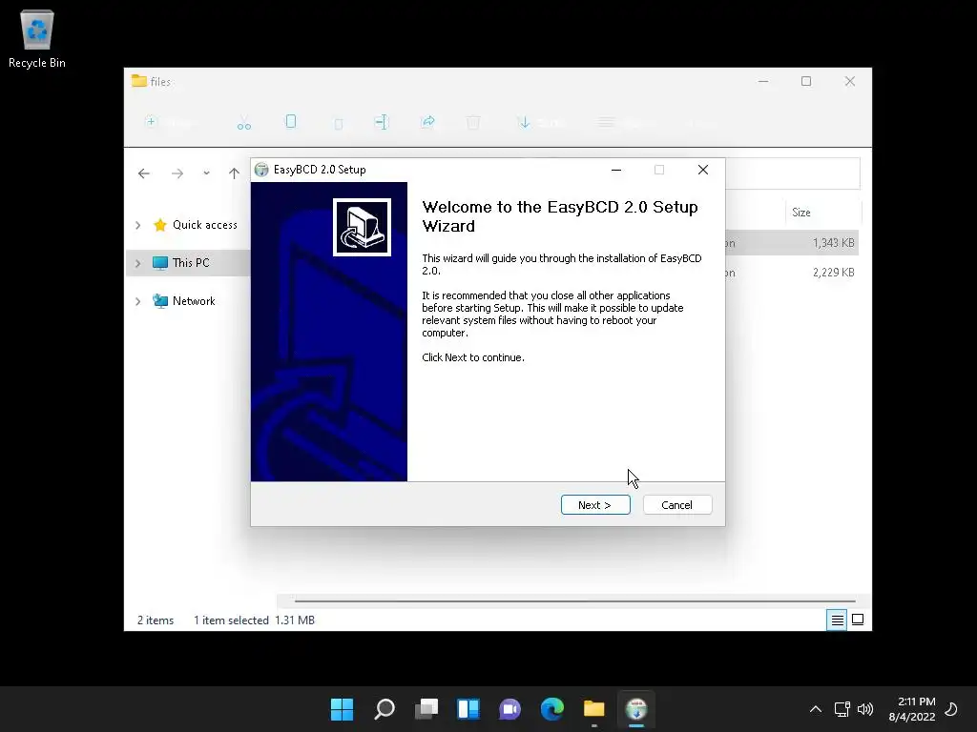Viewport: 977px width, 732px height.
Task: Click the files folder title icon
Action: point(139,81)
